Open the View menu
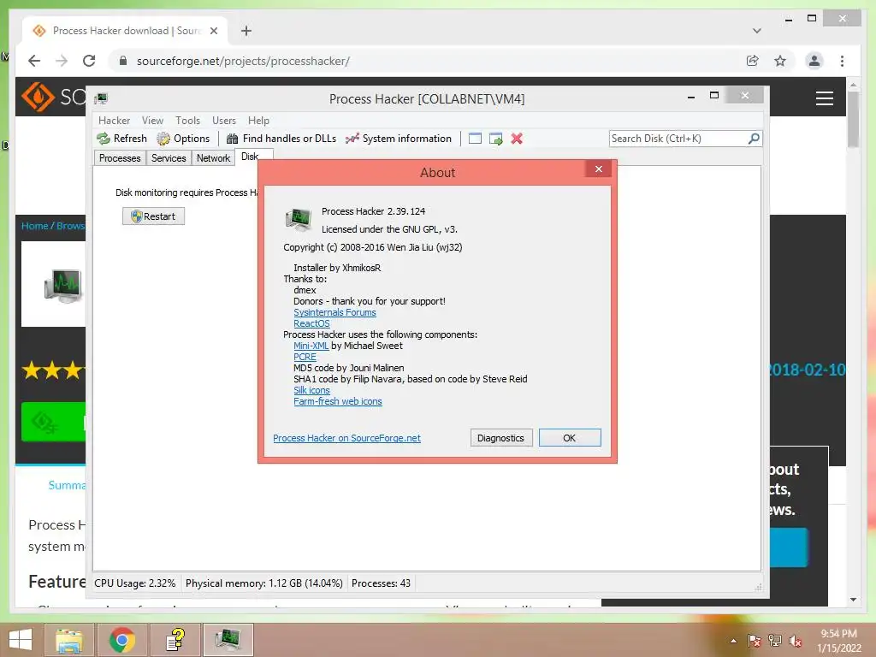876x657 pixels. [152, 121]
